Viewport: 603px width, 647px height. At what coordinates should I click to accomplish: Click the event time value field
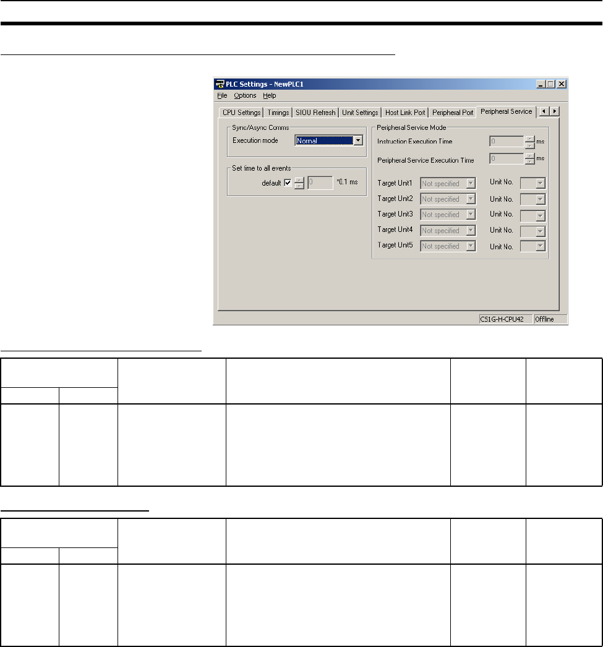pos(320,183)
